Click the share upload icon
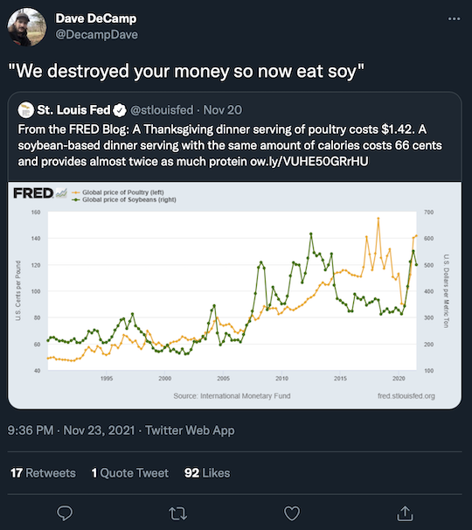 click(405, 513)
